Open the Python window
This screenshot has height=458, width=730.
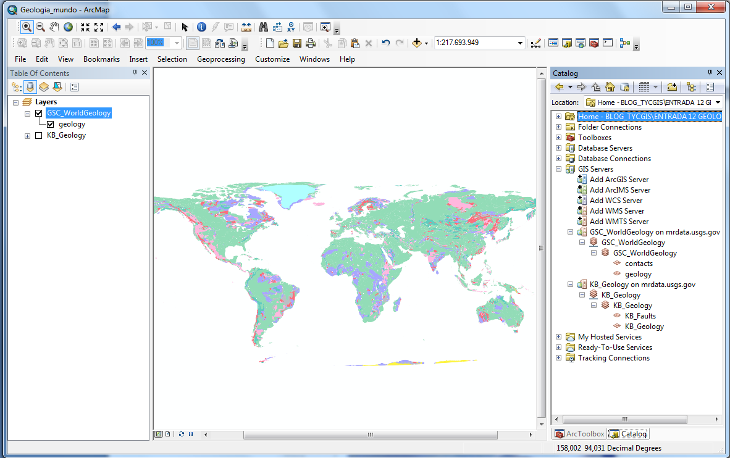pos(608,43)
